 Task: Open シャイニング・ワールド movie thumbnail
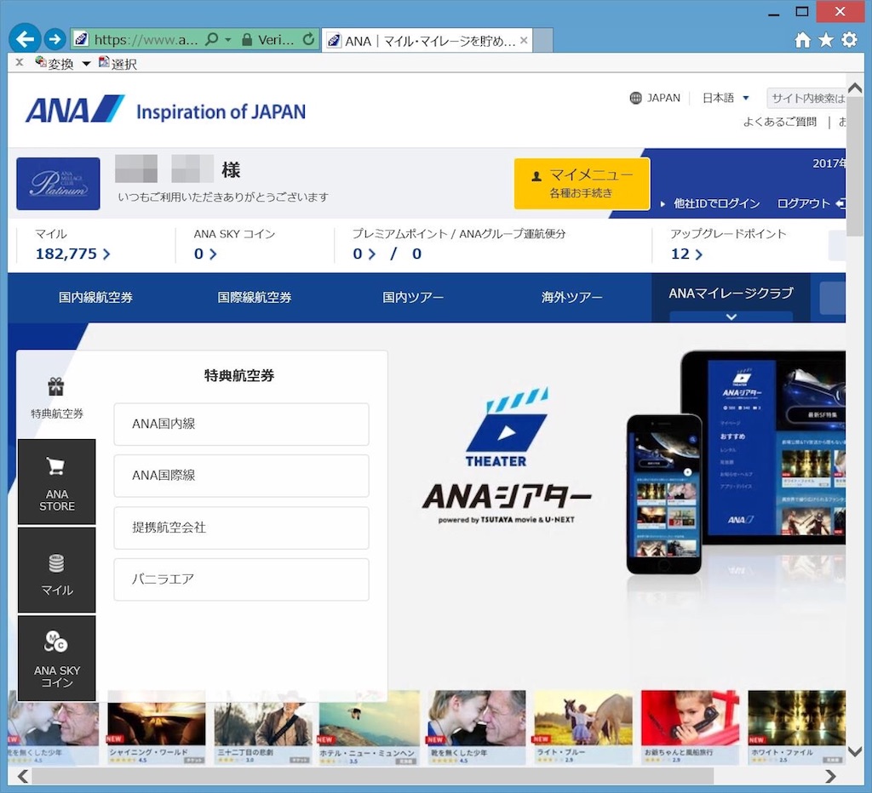[x=157, y=727]
